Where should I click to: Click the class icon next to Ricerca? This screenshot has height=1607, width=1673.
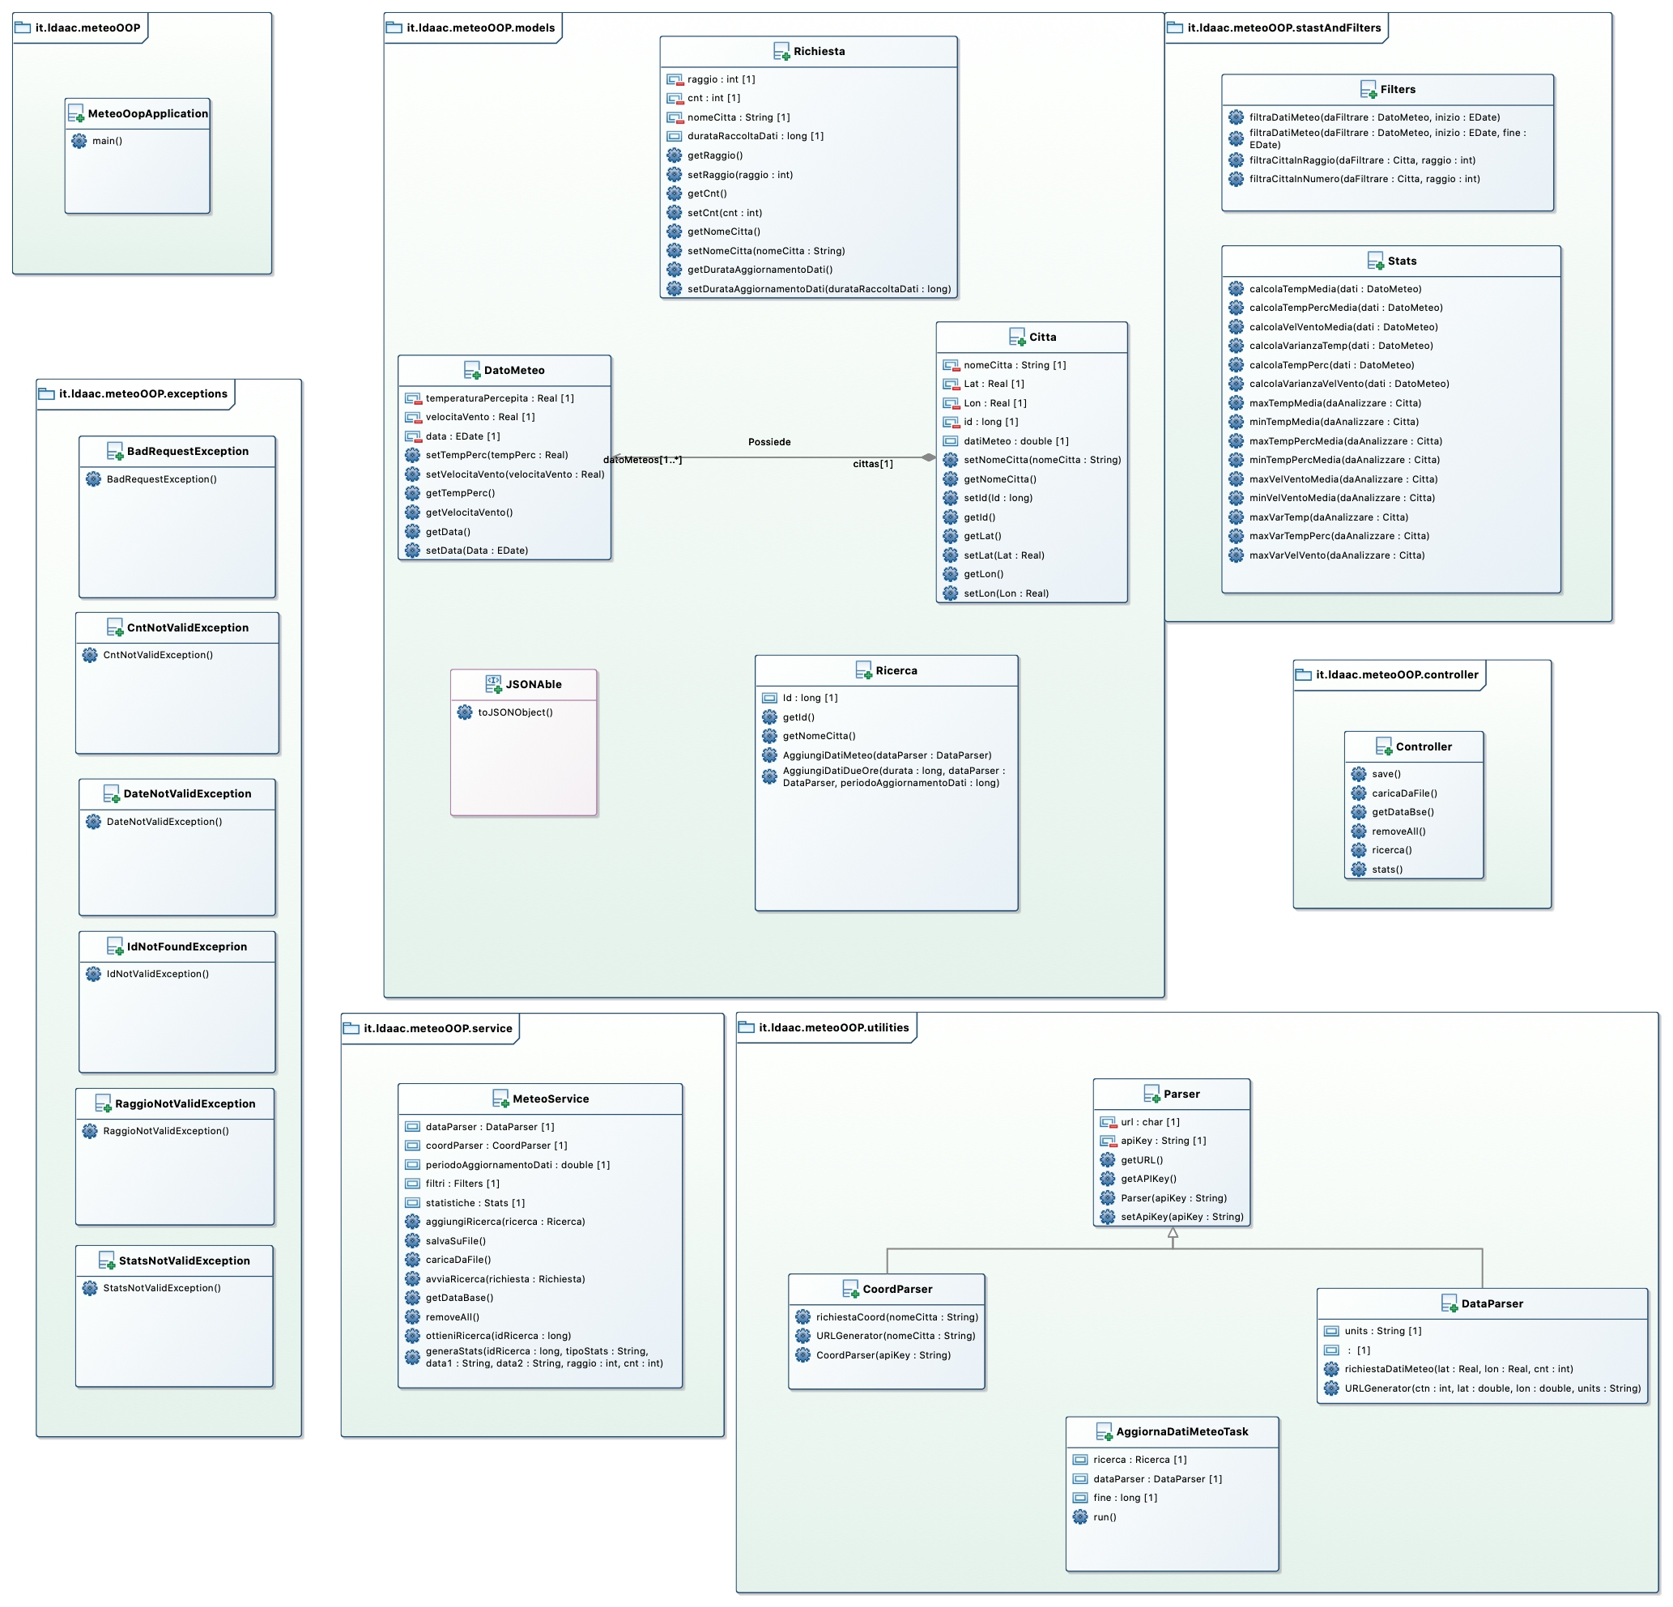point(864,671)
